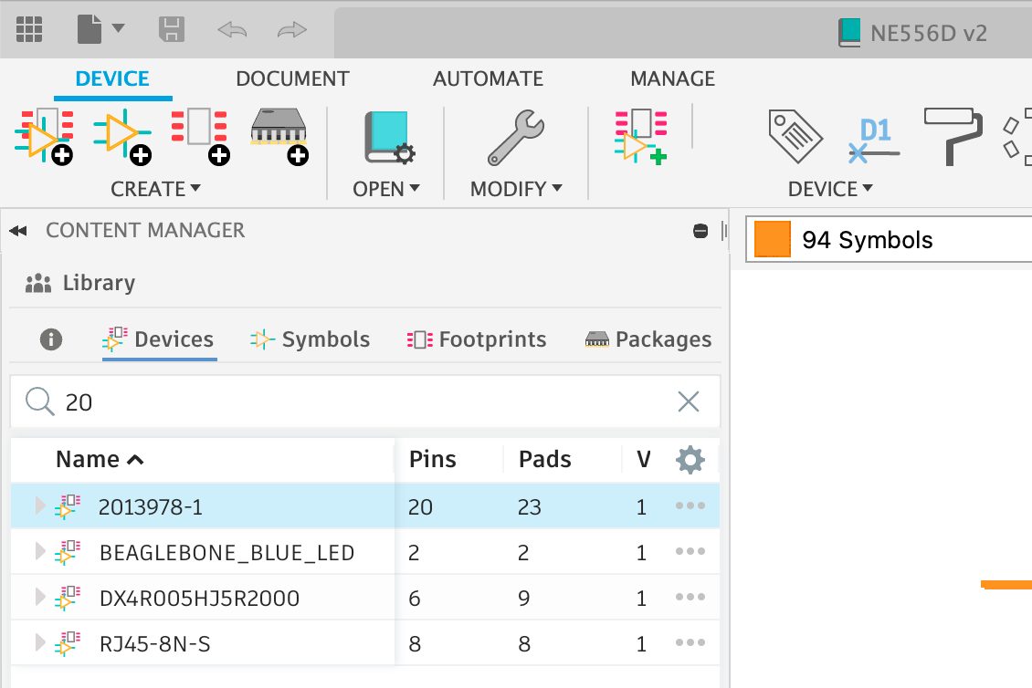Click the orange 94 Symbols color swatch
Viewport: 1032px width, 688px height.
coord(772,240)
